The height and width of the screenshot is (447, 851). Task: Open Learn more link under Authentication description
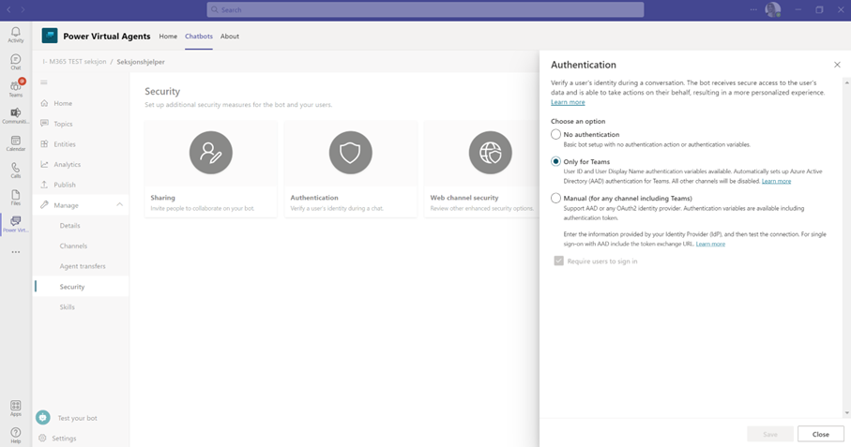tap(568, 102)
